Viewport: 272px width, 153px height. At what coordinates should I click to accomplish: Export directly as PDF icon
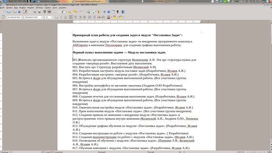coord(31,12)
